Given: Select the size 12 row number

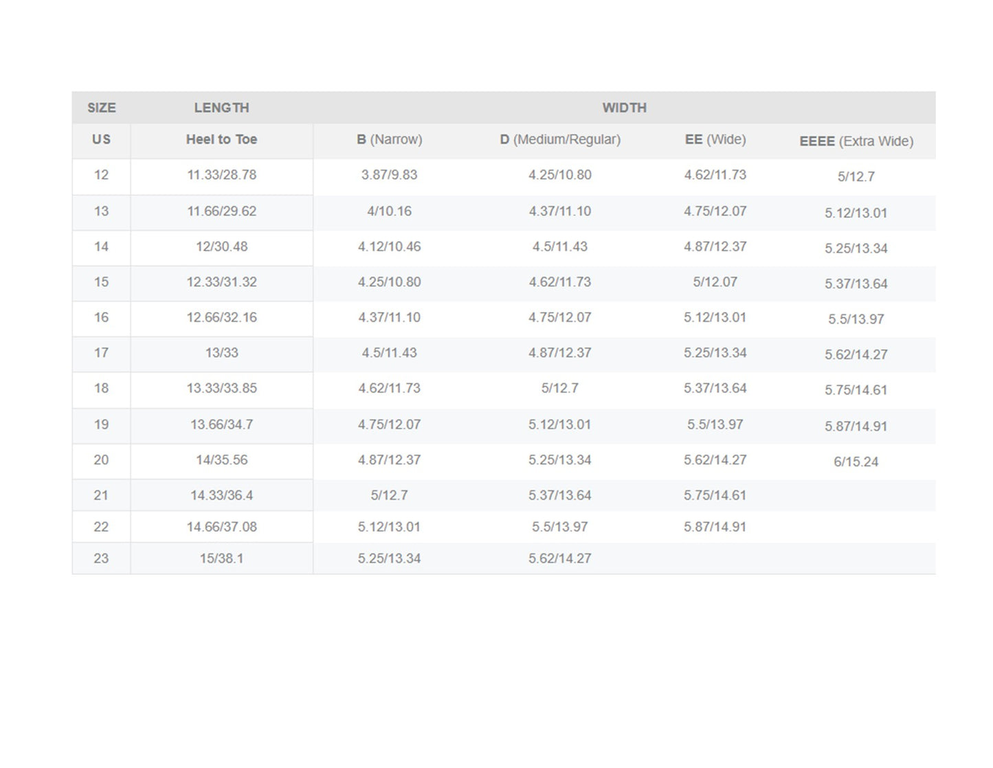Looking at the screenshot, I should pos(101,175).
